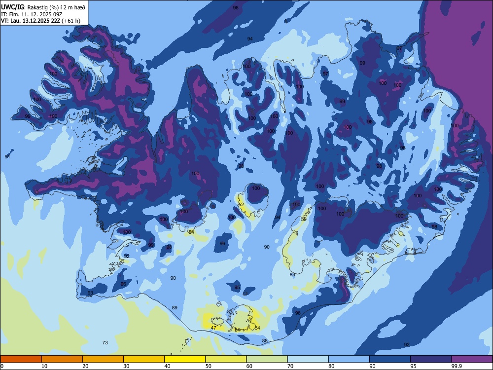This screenshot has height=370, width=493.
Task: Pick the light green 60–70 legend swatch
Action: (x=267, y=359)
